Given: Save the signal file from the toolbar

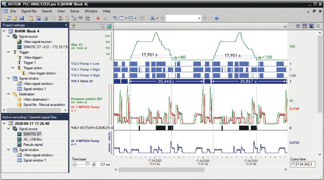Looking at the screenshot, I should (x=39, y=18).
